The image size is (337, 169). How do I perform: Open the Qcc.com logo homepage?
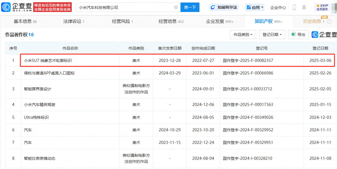(x=16, y=7)
